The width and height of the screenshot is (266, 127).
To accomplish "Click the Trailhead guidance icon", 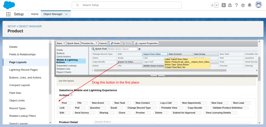I will 230,5.
